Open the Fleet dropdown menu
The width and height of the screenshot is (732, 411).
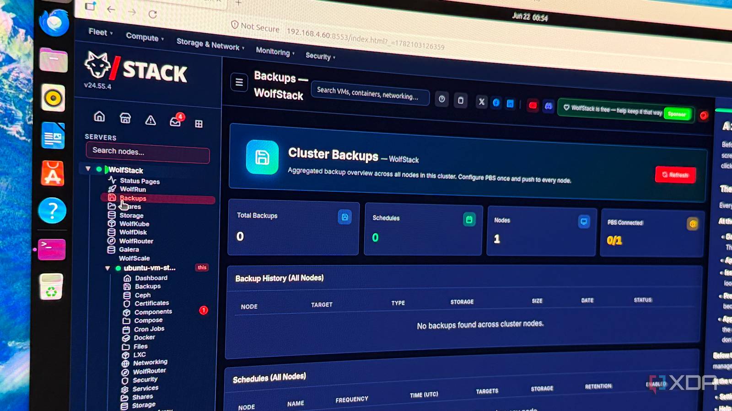100,32
